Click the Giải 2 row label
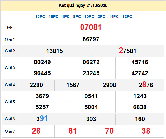This screenshot has width=166, height=139. click(x=10, y=51)
